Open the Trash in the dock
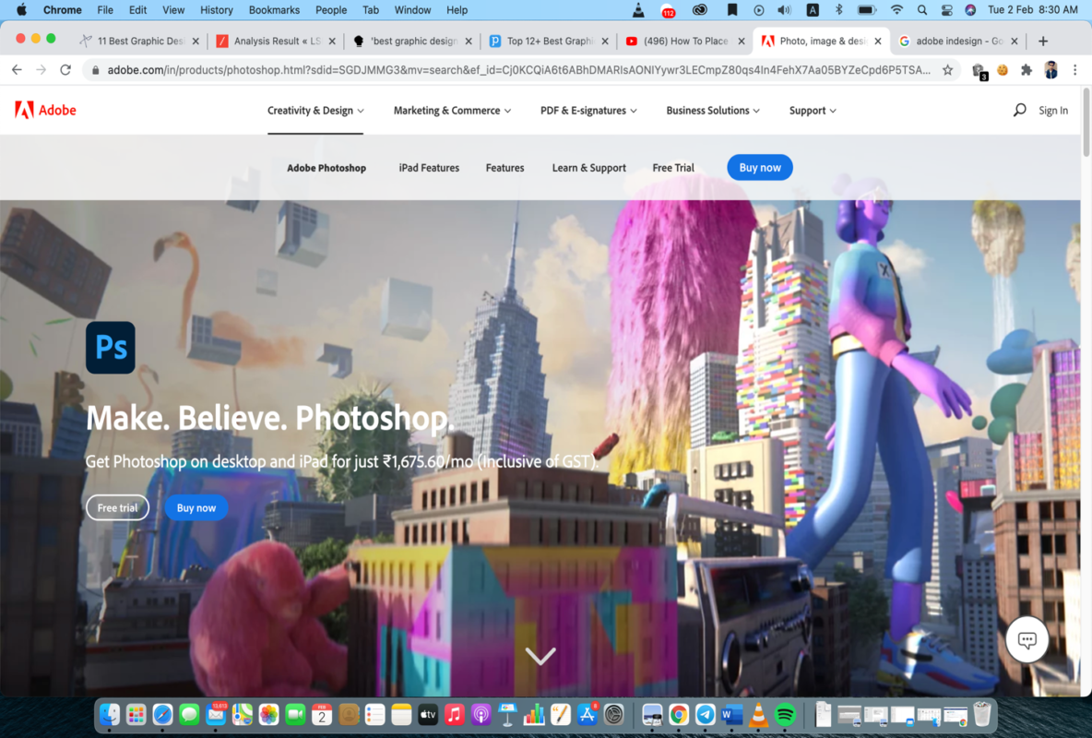The width and height of the screenshot is (1092, 738). click(x=982, y=714)
